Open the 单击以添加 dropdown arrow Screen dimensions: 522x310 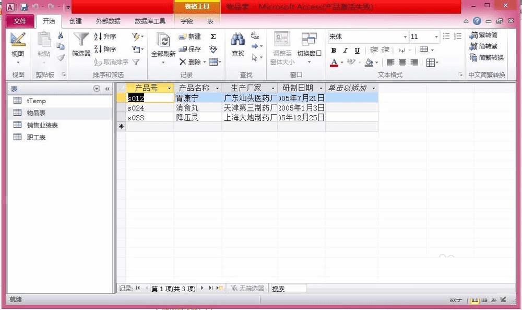pyautogui.click(x=374, y=88)
